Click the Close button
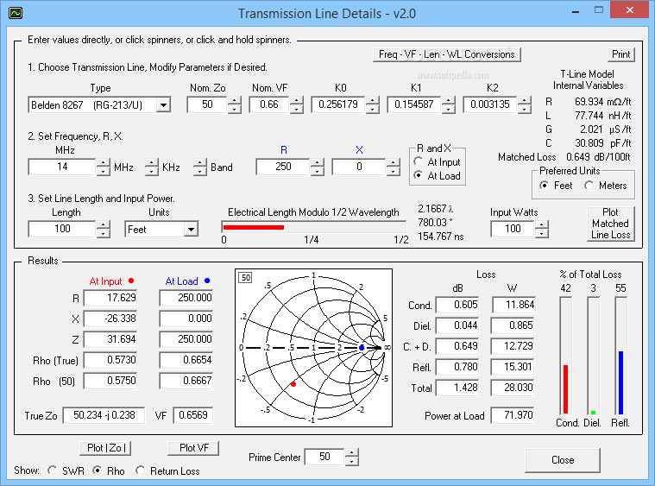The image size is (655, 486). click(x=563, y=460)
